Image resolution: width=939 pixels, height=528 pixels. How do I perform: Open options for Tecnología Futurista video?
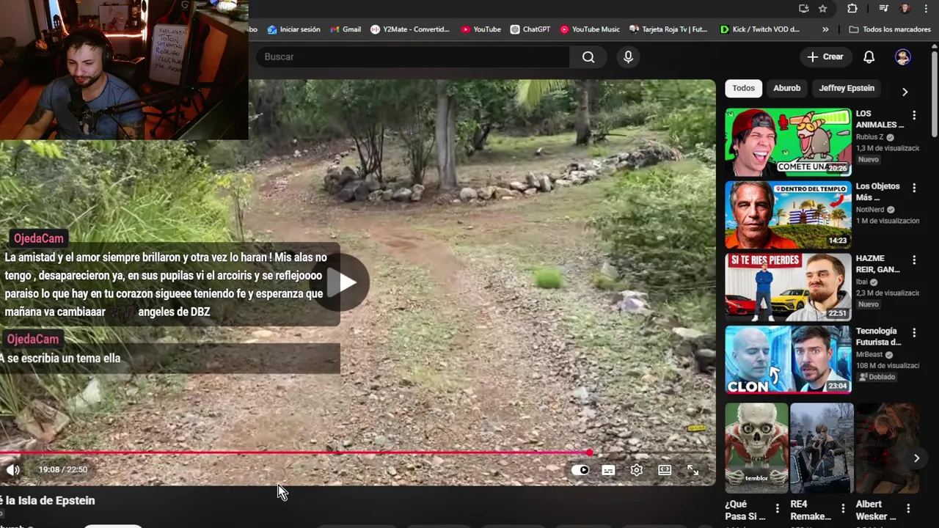point(914,332)
